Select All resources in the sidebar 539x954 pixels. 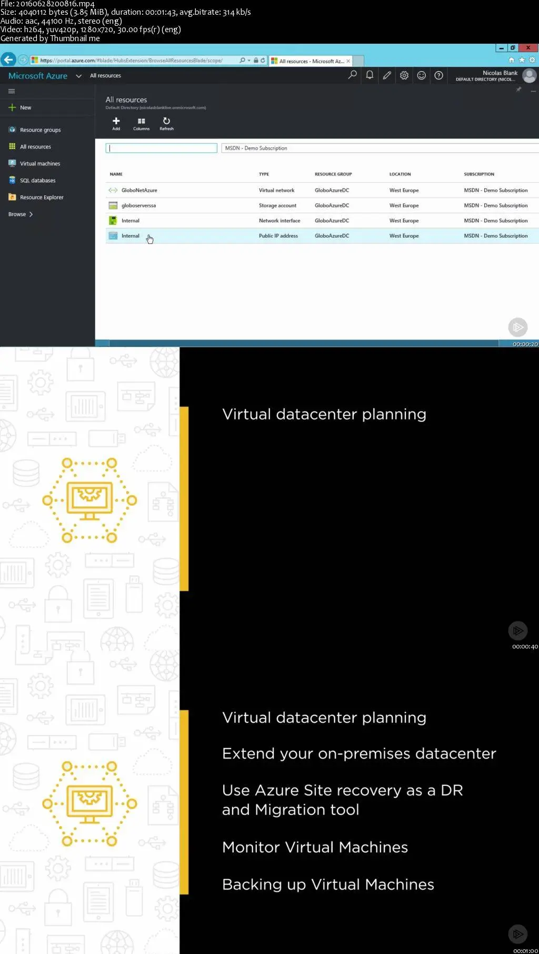tap(35, 147)
